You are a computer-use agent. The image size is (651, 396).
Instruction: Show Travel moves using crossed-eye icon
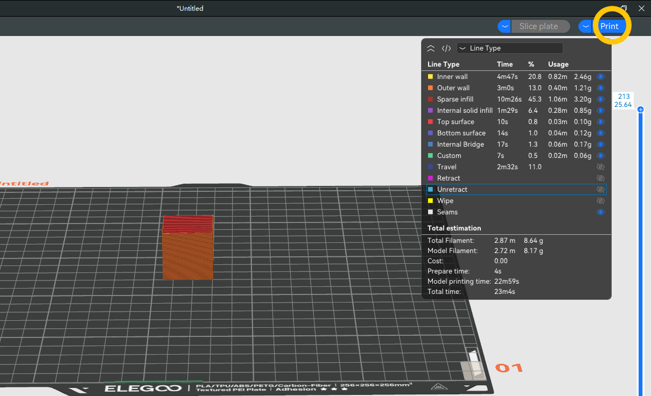pos(601,167)
